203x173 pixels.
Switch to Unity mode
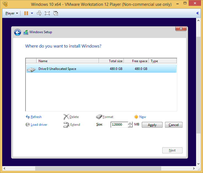[x=56, y=13]
